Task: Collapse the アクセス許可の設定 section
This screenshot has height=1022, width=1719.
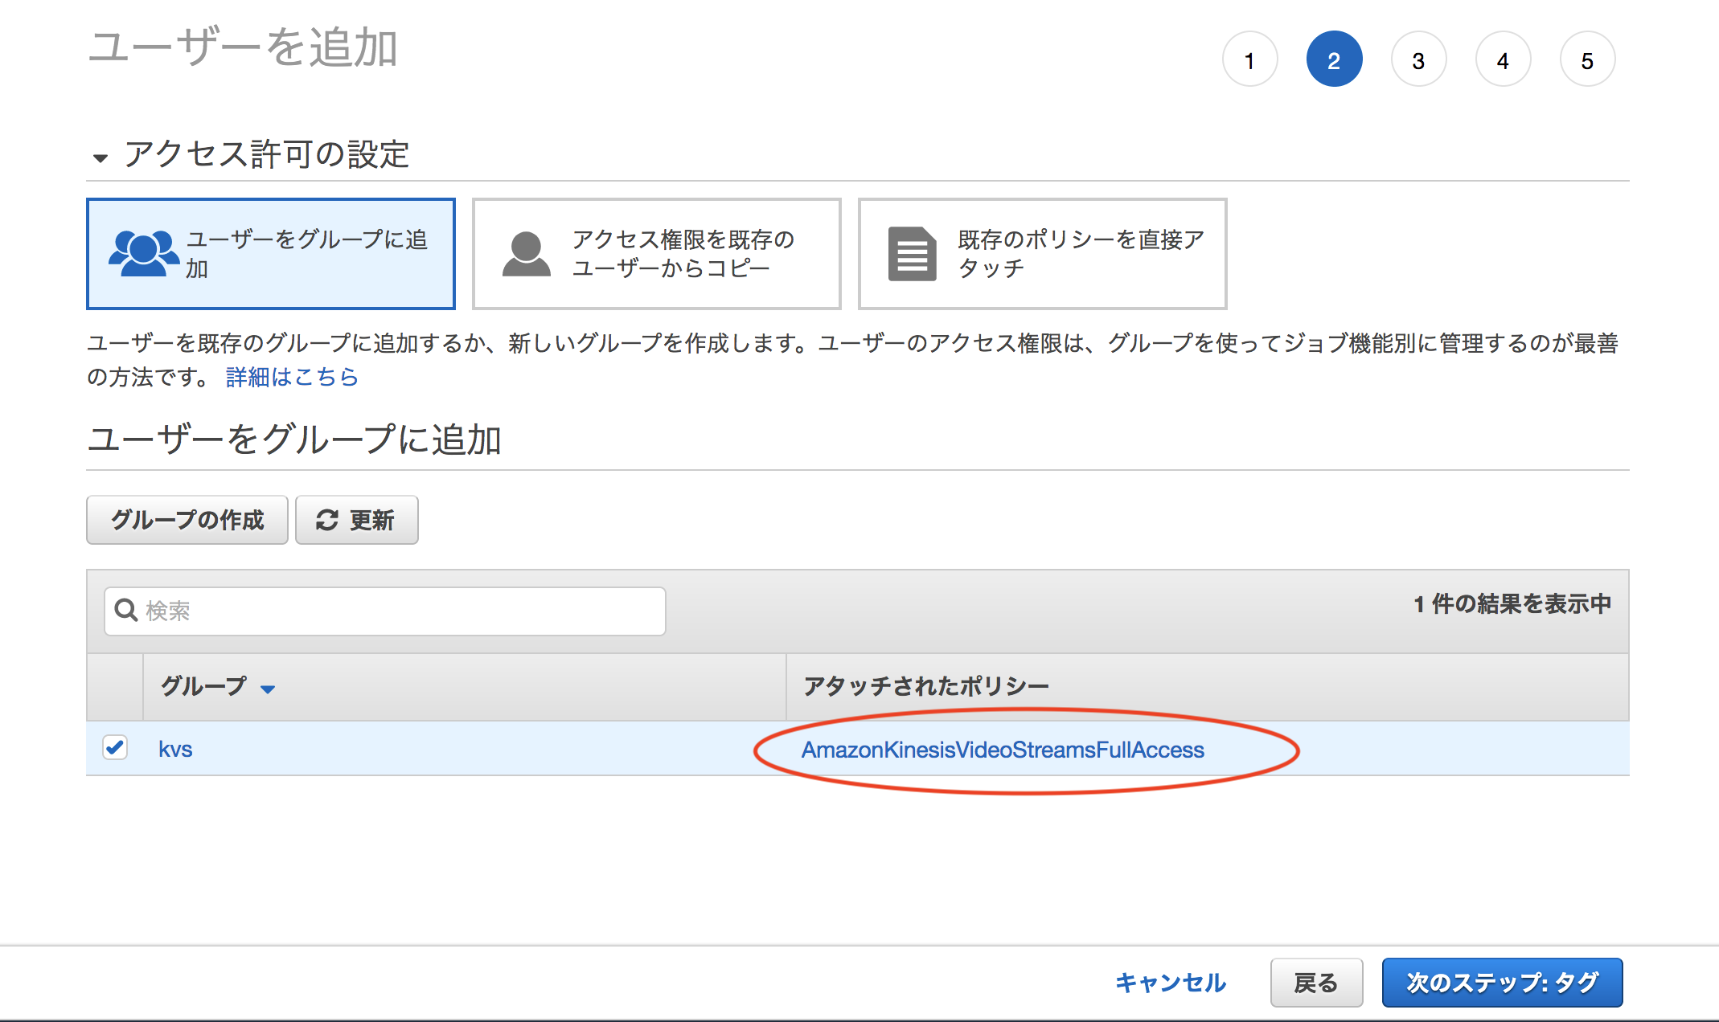Action: point(101,157)
